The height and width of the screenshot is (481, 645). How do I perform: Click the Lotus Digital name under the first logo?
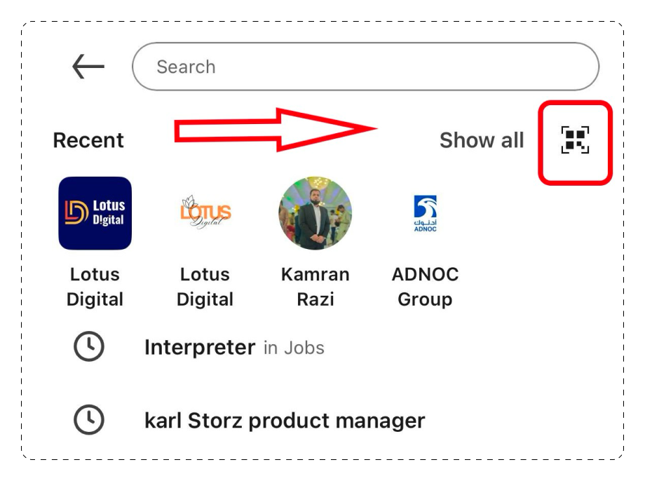coord(95,286)
